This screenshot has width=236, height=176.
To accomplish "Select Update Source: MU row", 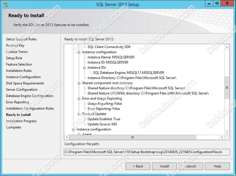I will [102, 124].
